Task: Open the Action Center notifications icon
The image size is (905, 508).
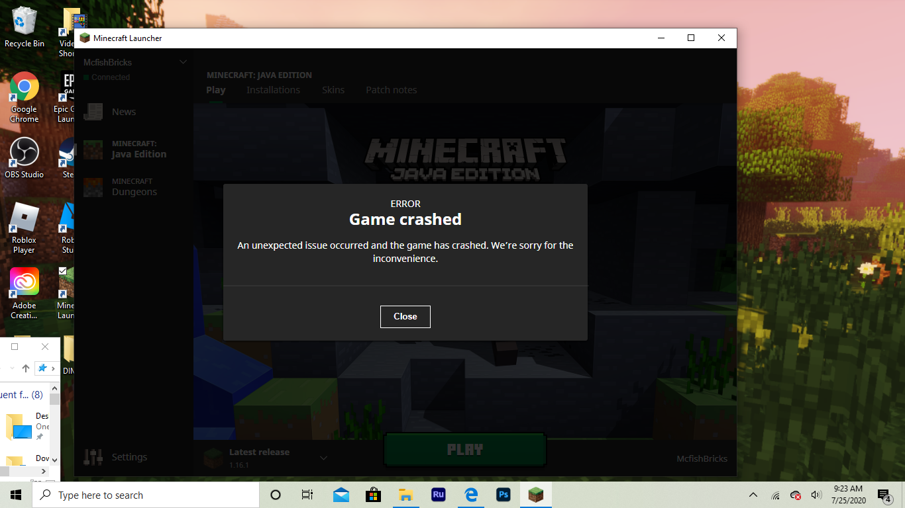Action: (x=884, y=495)
